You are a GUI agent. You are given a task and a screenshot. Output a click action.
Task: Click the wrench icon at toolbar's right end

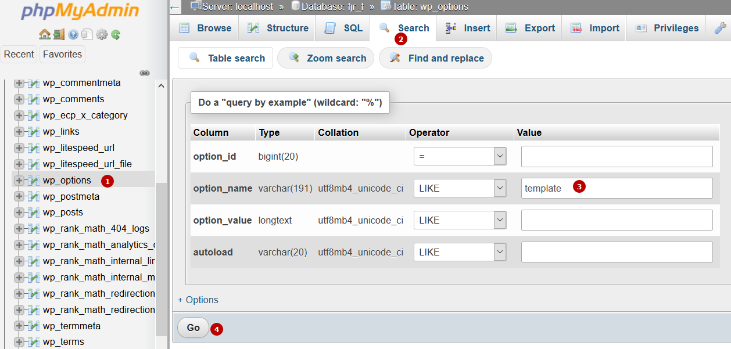[721, 27]
